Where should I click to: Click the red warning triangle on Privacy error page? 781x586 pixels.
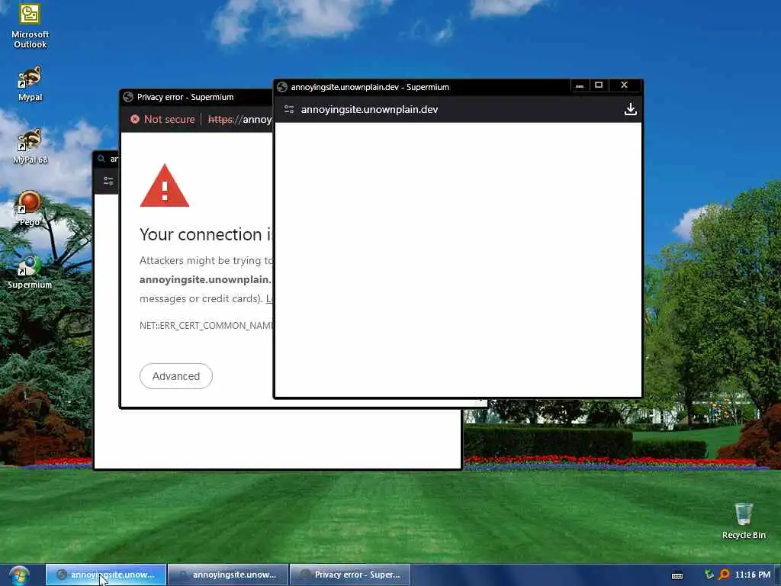point(165,185)
